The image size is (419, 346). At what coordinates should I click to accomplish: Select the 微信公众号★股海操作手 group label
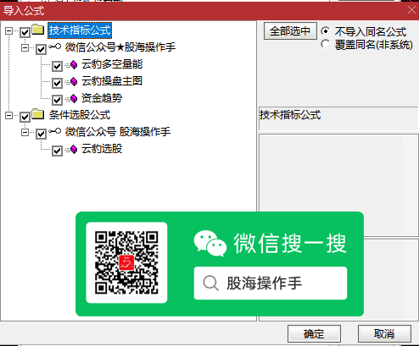click(120, 47)
